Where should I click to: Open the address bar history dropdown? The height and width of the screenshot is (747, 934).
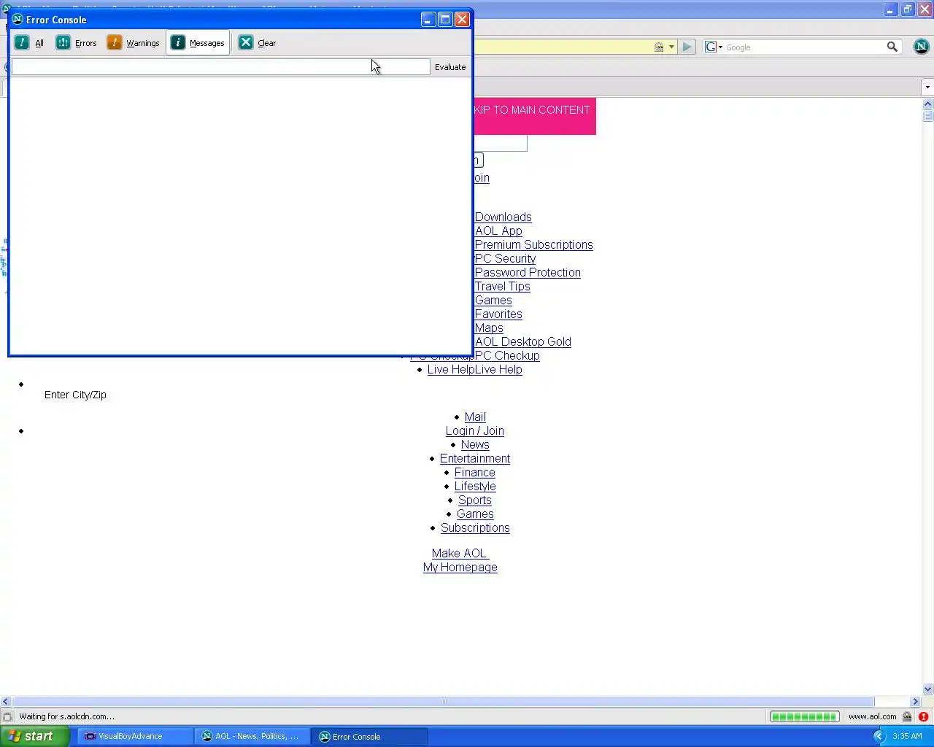point(671,47)
